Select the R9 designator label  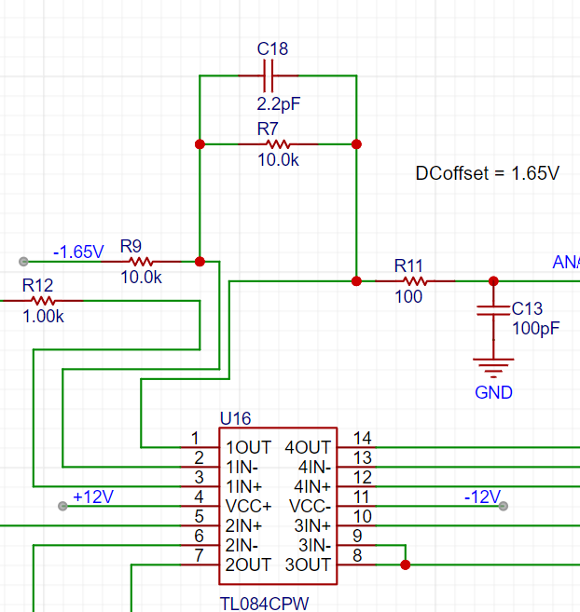131,246
